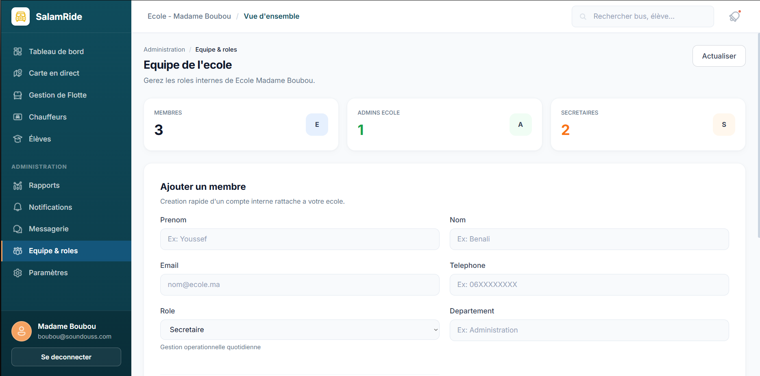760x376 pixels.
Task: Click the Email input field
Action: coord(299,285)
